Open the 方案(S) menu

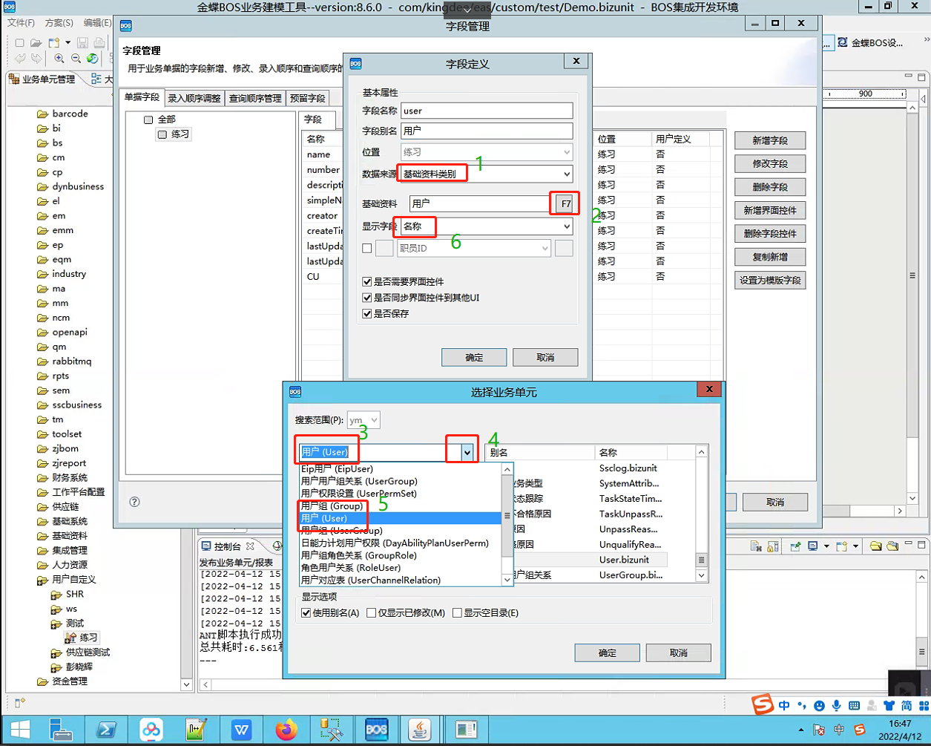(59, 23)
